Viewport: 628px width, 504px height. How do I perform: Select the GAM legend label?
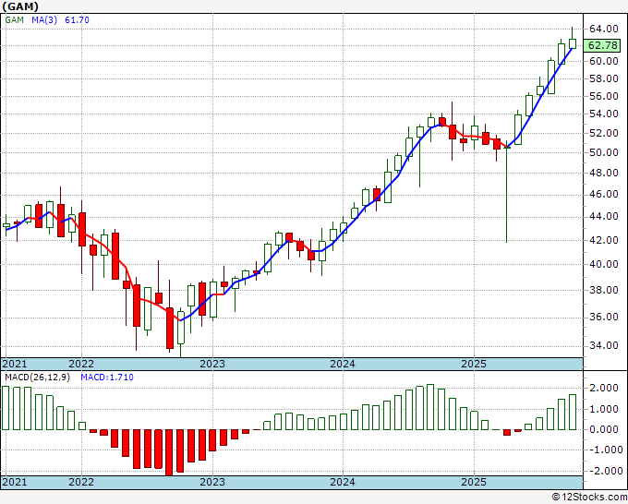pos(15,19)
